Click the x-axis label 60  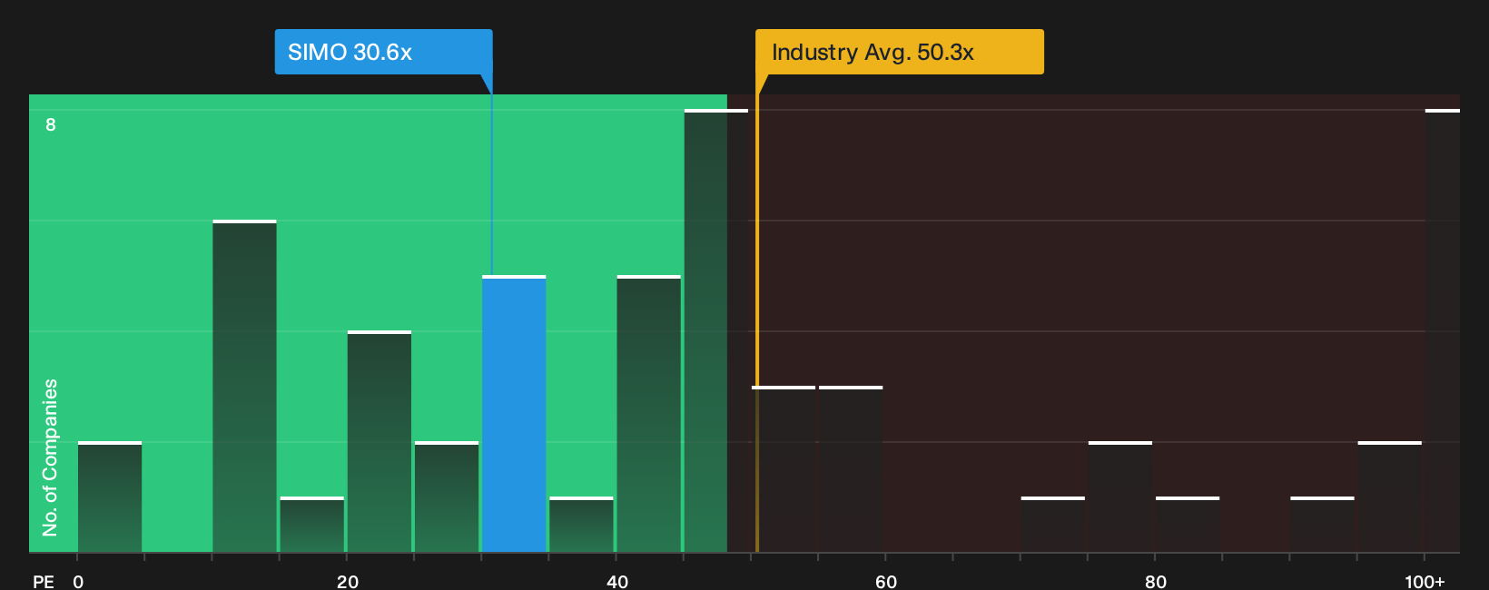pyautogui.click(x=886, y=581)
